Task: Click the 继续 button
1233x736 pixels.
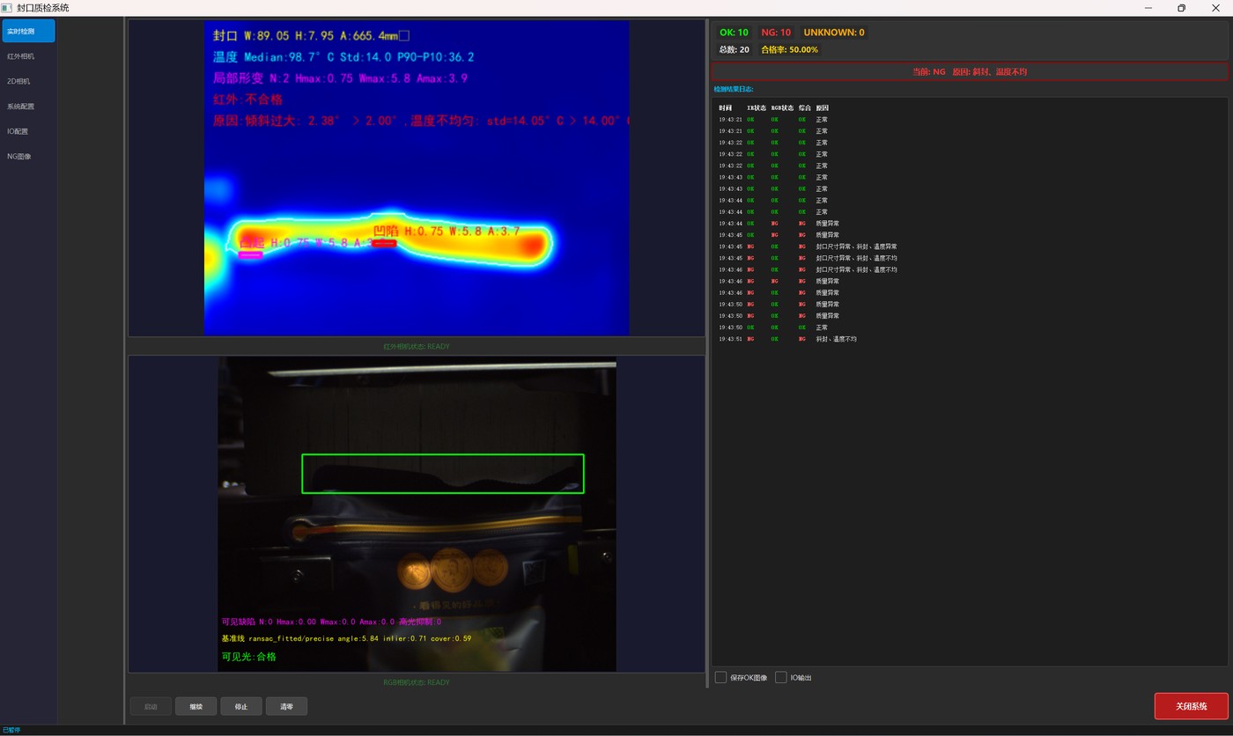Action: [196, 706]
